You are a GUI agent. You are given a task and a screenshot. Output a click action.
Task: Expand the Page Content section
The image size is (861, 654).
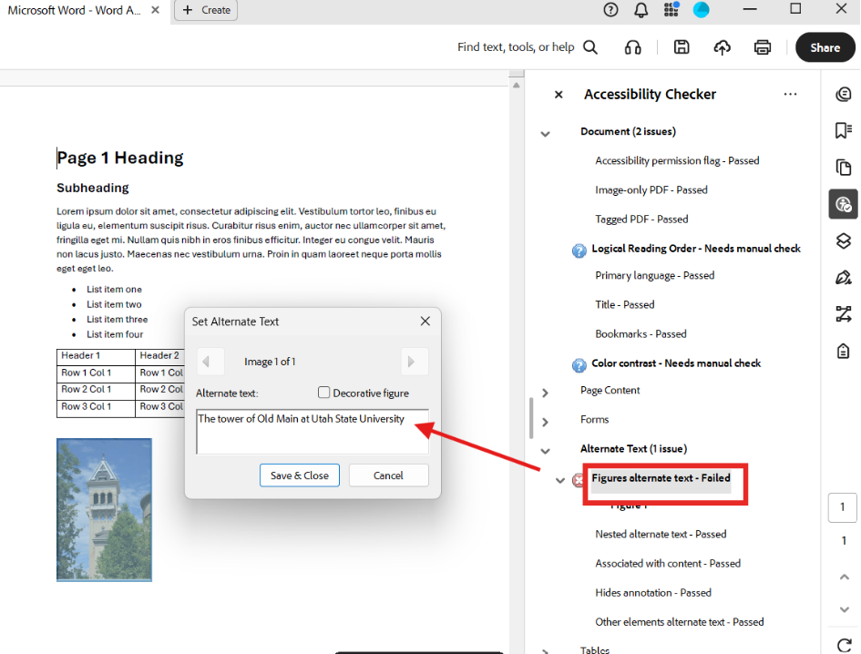[545, 393]
